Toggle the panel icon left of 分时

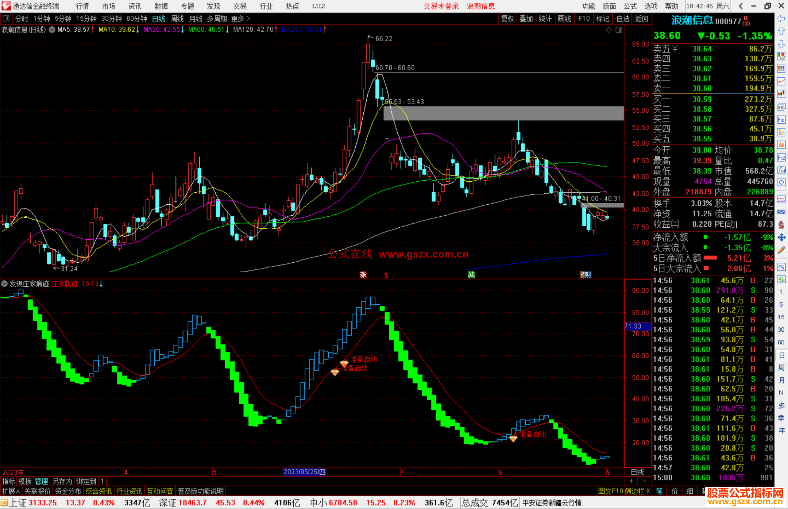click(6, 19)
